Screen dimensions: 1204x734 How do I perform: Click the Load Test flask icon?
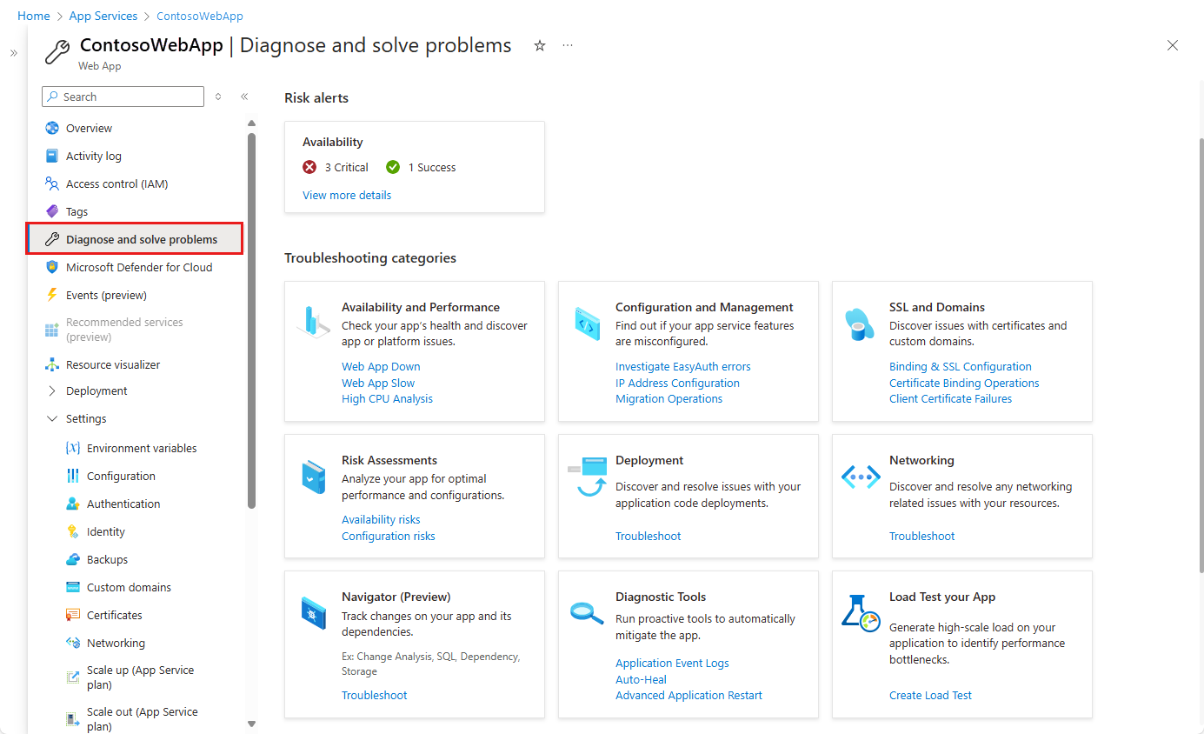click(x=861, y=612)
